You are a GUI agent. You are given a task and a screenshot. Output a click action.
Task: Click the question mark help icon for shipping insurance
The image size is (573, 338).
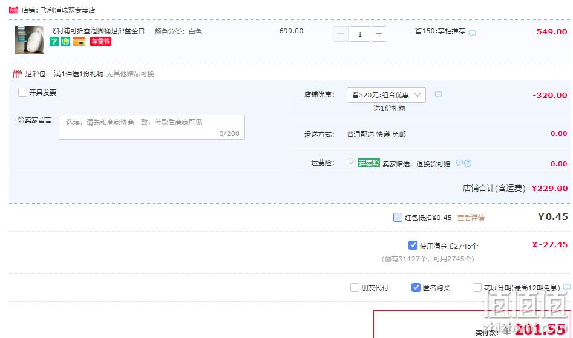click(468, 163)
